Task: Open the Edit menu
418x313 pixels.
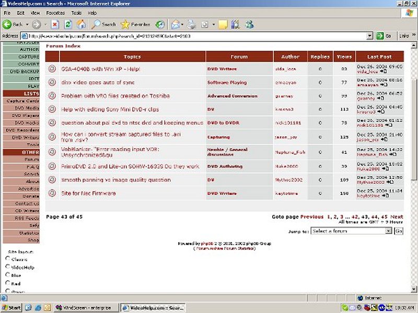Action: (20, 13)
